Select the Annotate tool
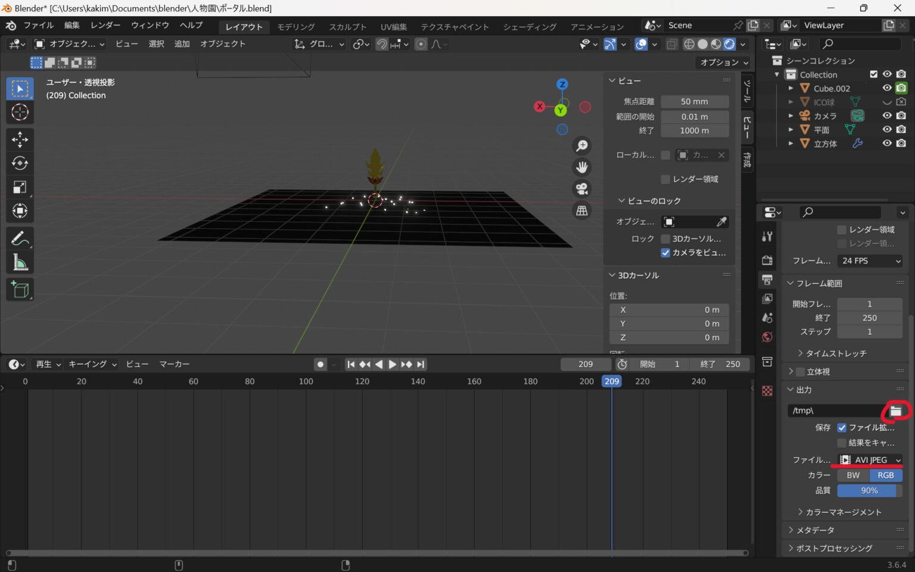Viewport: 915px width, 572px height. point(20,238)
